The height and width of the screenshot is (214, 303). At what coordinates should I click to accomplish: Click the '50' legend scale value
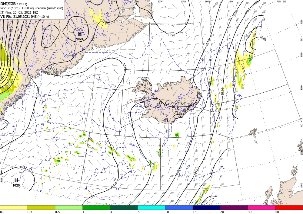[277, 212]
